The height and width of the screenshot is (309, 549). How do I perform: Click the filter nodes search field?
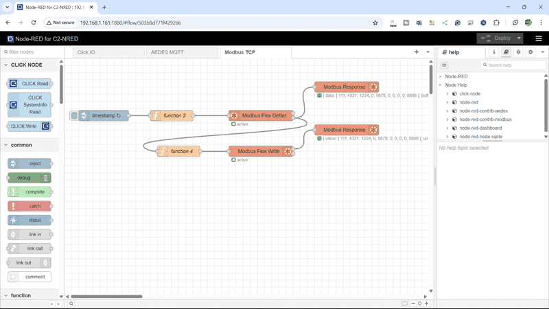click(x=31, y=52)
